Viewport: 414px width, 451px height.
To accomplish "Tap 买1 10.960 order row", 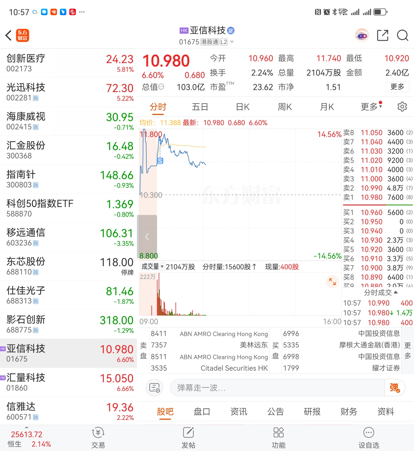I will click(378, 213).
